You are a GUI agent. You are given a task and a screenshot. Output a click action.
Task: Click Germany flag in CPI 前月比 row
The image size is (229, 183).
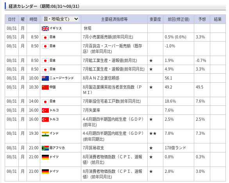coord(45,157)
